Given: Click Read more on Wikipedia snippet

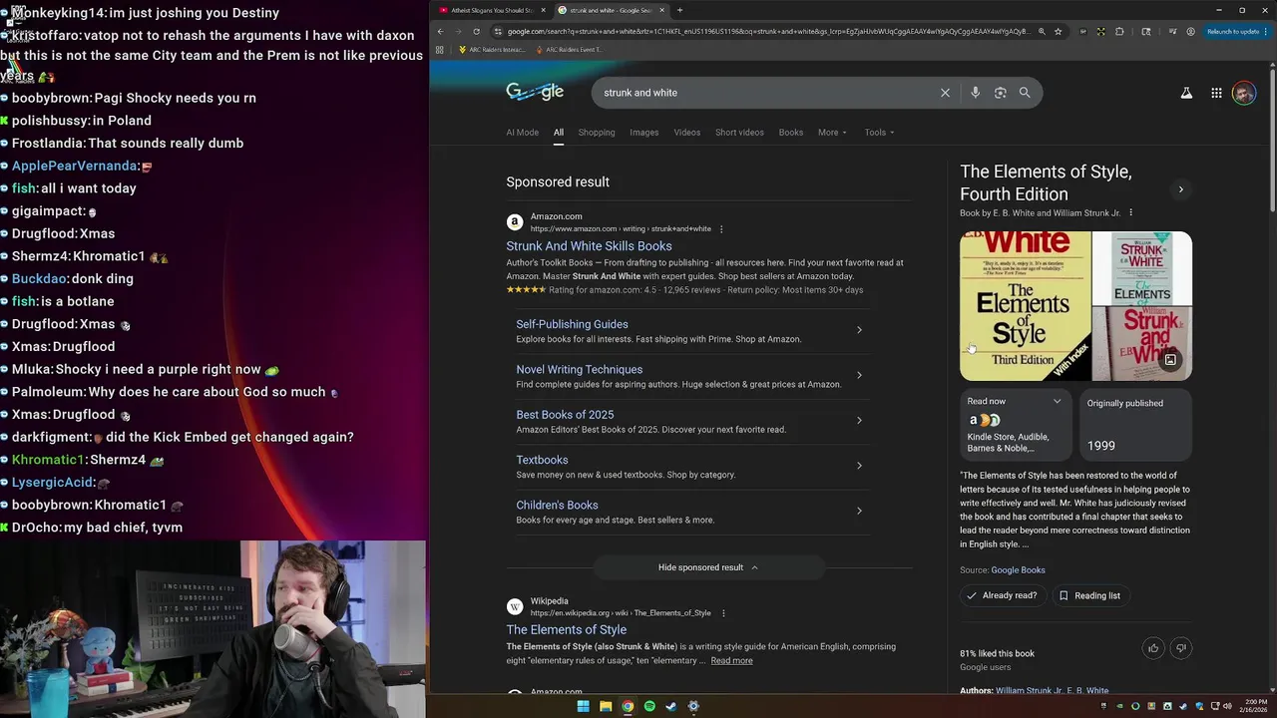Looking at the screenshot, I should (731, 660).
